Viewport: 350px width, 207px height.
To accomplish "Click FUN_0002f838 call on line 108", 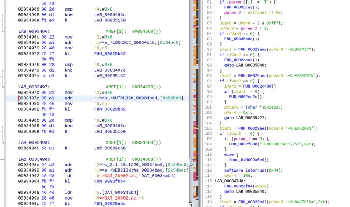I will [244, 144].
